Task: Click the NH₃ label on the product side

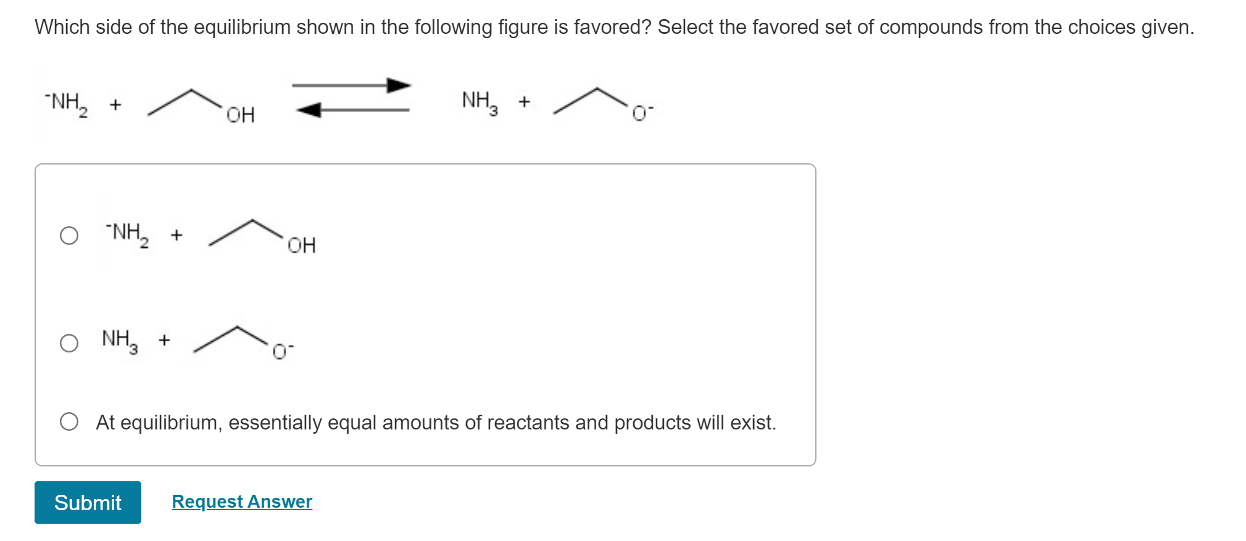Action: pos(478,100)
